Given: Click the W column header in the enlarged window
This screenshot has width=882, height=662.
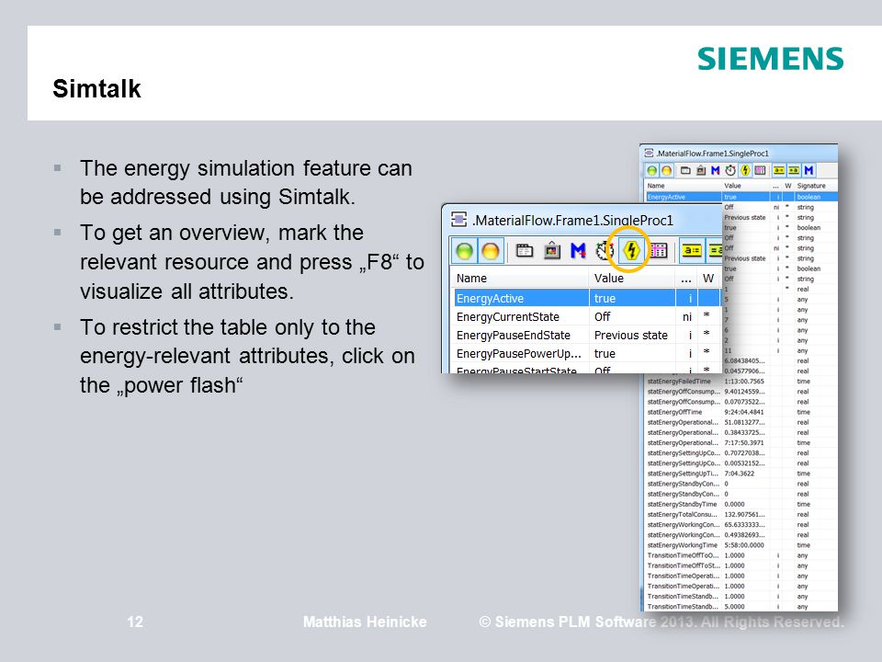Looking at the screenshot, I should 708,278.
